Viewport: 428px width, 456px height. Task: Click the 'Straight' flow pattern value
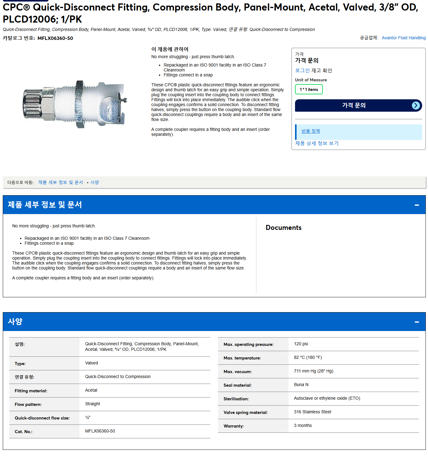click(92, 404)
